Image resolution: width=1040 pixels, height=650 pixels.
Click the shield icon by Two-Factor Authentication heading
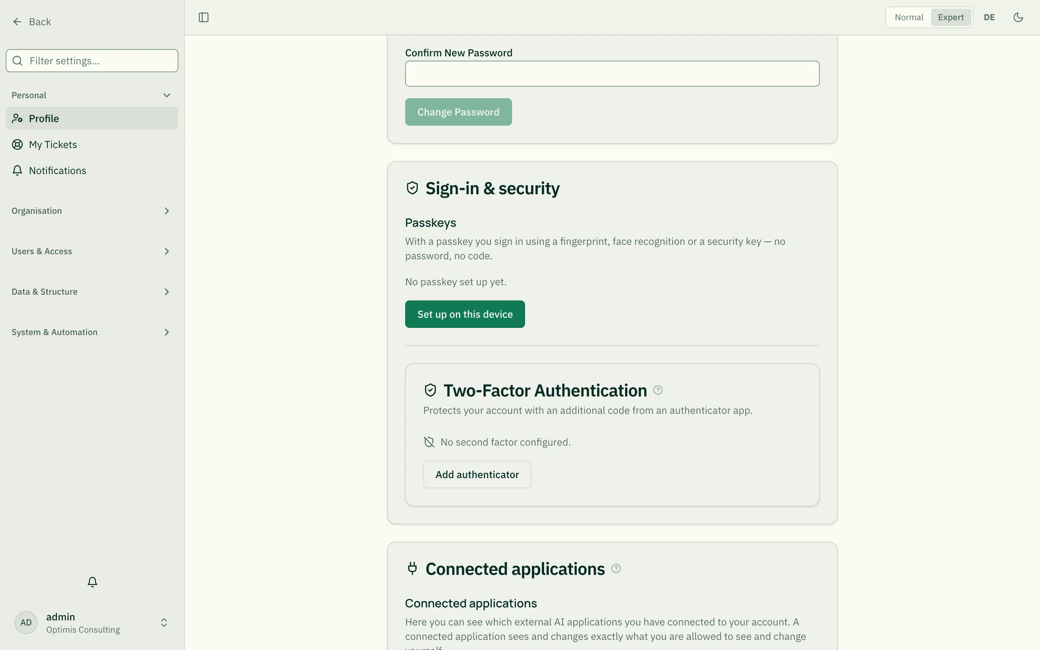430,390
